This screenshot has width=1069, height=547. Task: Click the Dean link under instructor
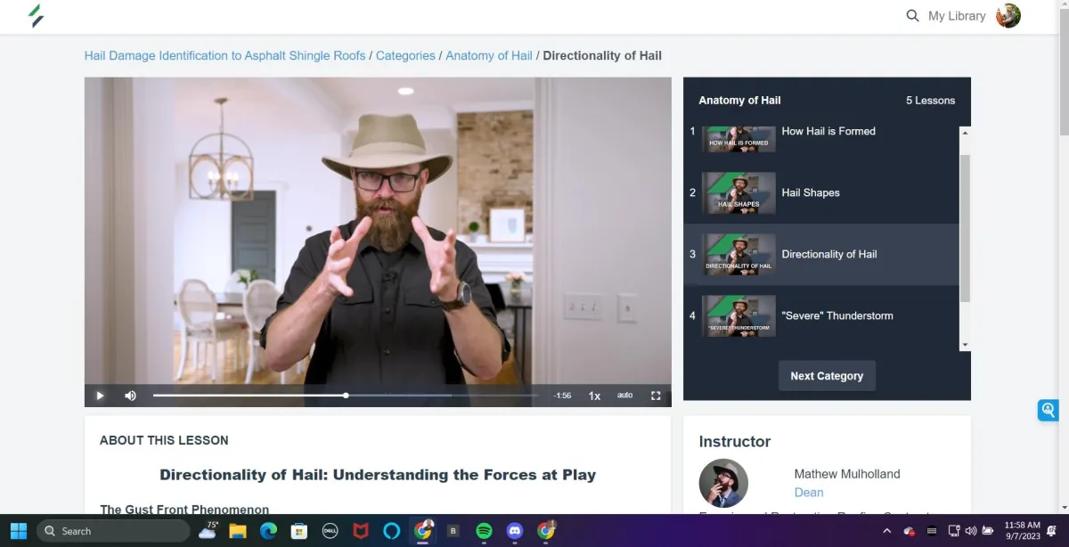pyautogui.click(x=809, y=493)
